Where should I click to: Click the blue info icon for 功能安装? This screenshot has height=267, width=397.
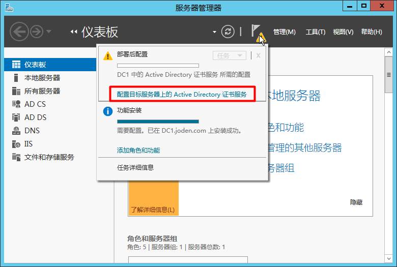[x=108, y=111]
